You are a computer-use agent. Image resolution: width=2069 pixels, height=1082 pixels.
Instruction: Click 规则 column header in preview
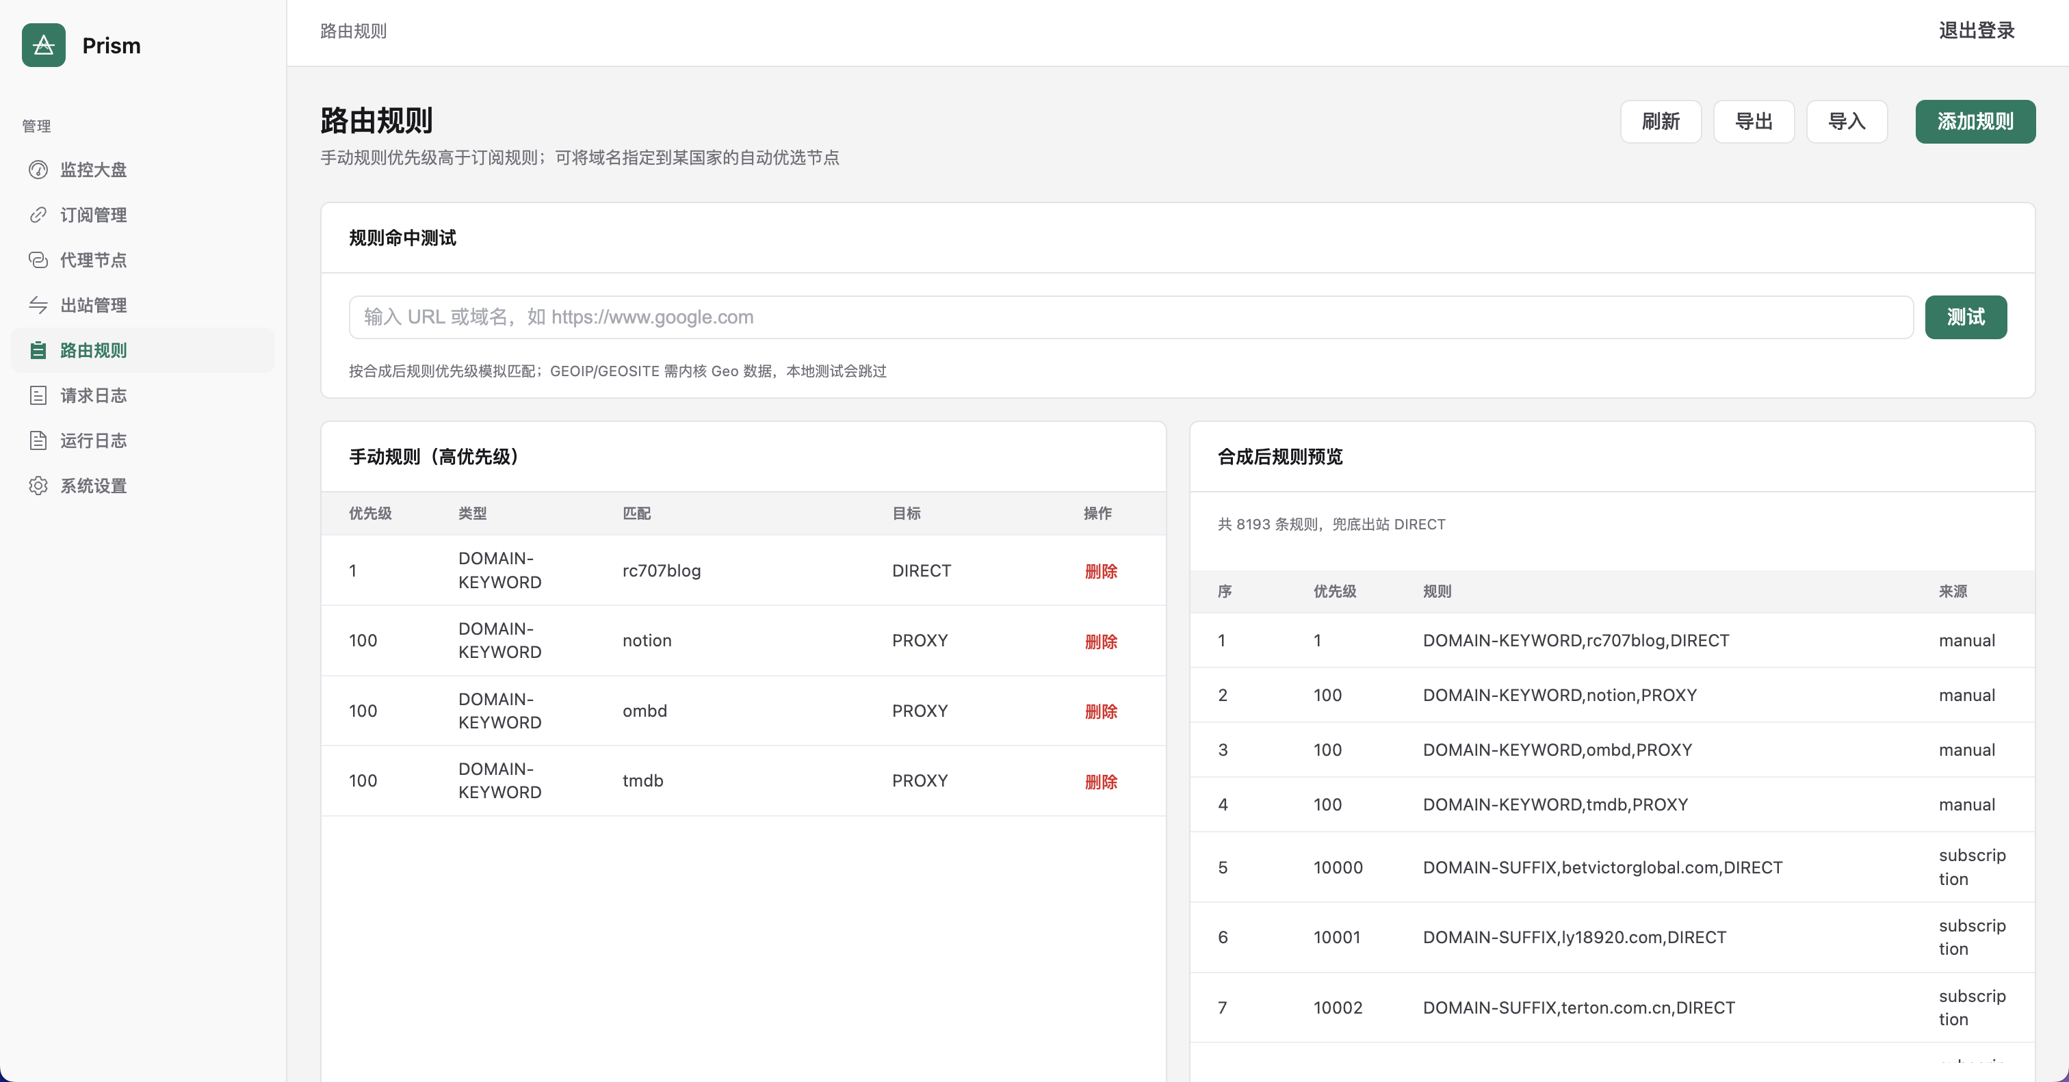point(1437,592)
